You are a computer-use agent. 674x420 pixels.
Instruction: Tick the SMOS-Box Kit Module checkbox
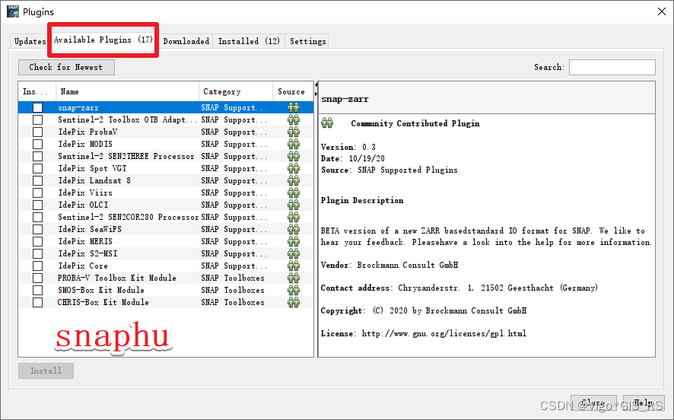(38, 290)
